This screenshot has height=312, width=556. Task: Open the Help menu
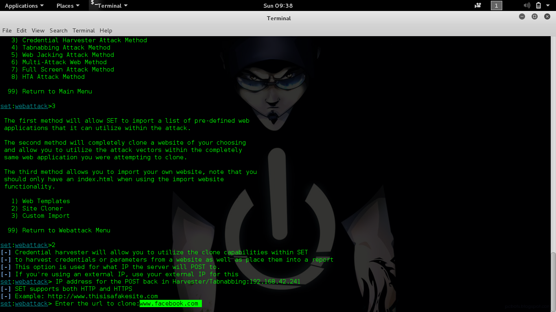[x=106, y=30]
